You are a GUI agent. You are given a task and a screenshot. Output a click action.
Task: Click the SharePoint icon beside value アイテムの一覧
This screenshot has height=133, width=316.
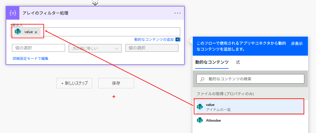coord(200,107)
